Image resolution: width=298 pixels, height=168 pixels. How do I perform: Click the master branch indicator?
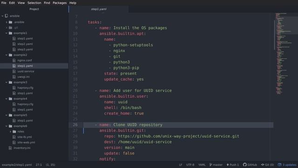click(216, 165)
